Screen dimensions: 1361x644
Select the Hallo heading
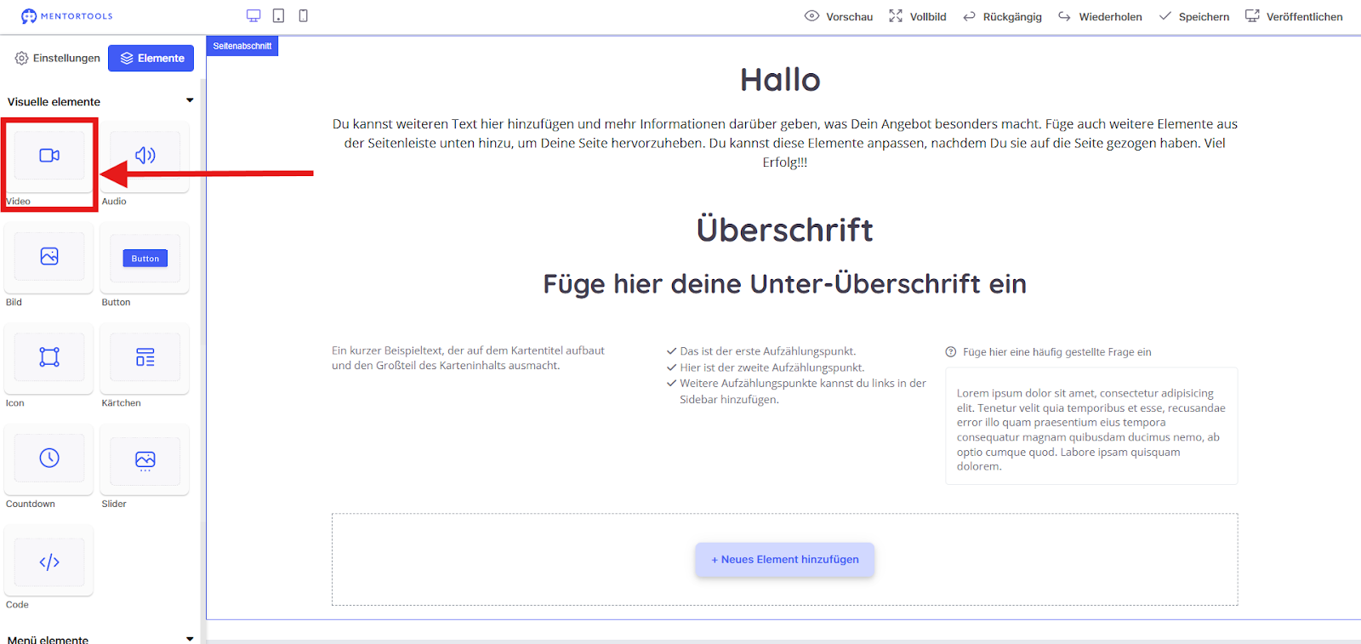click(780, 80)
